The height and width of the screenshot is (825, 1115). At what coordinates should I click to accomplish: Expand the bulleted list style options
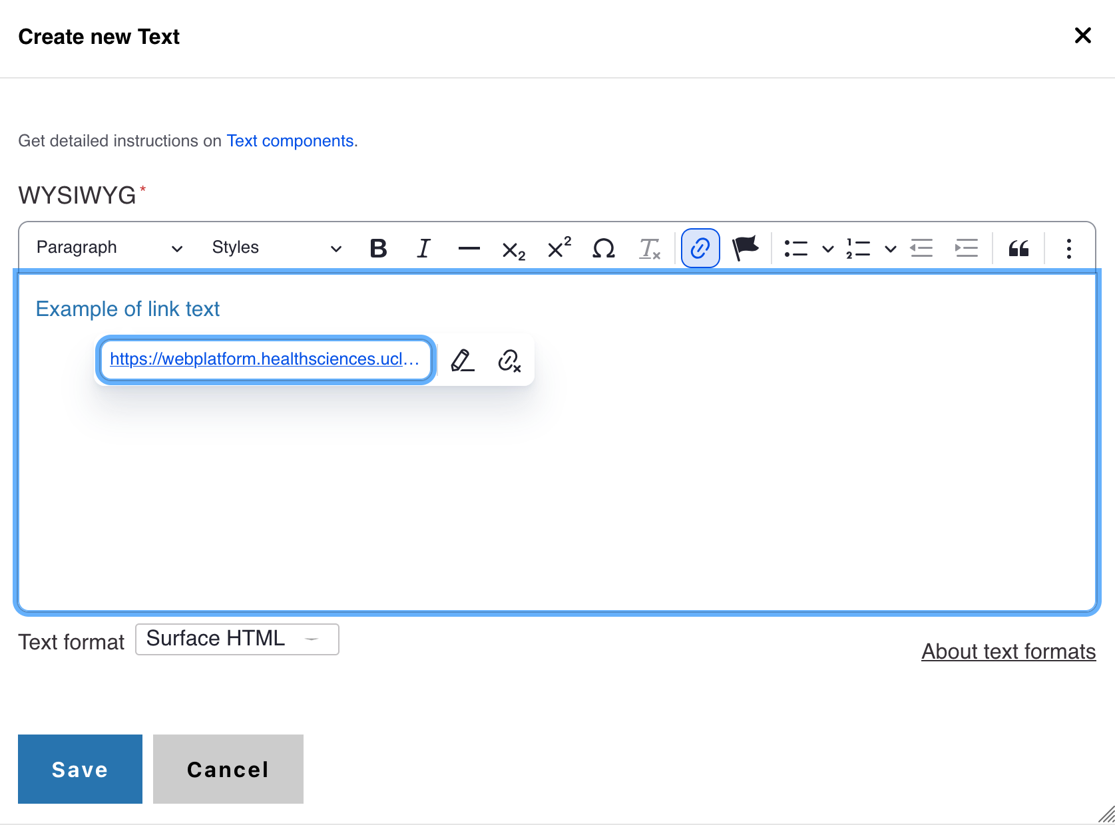pos(827,249)
